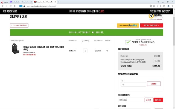Close the Shopping Cart tab
This screenshot has height=109, width=175.
click(x=55, y=2)
